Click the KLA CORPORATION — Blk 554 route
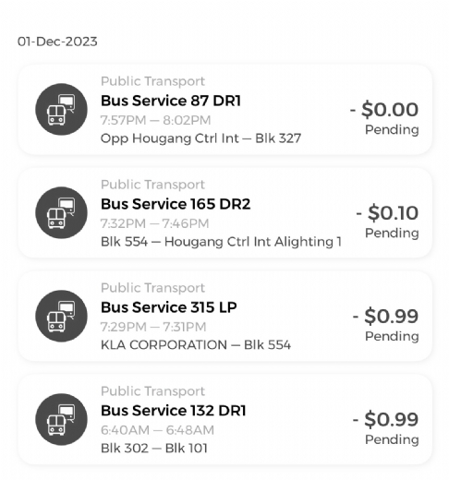This screenshot has height=480, width=449. (x=196, y=345)
